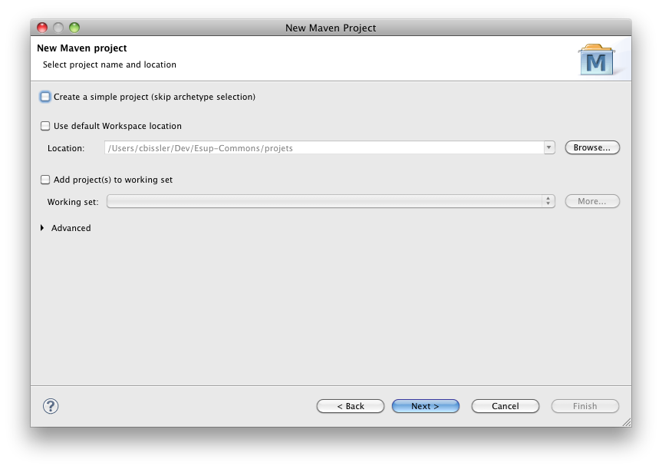662x469 pixels.
Task: Minimize the dialog with the yellow button
Action: pyautogui.click(x=58, y=28)
